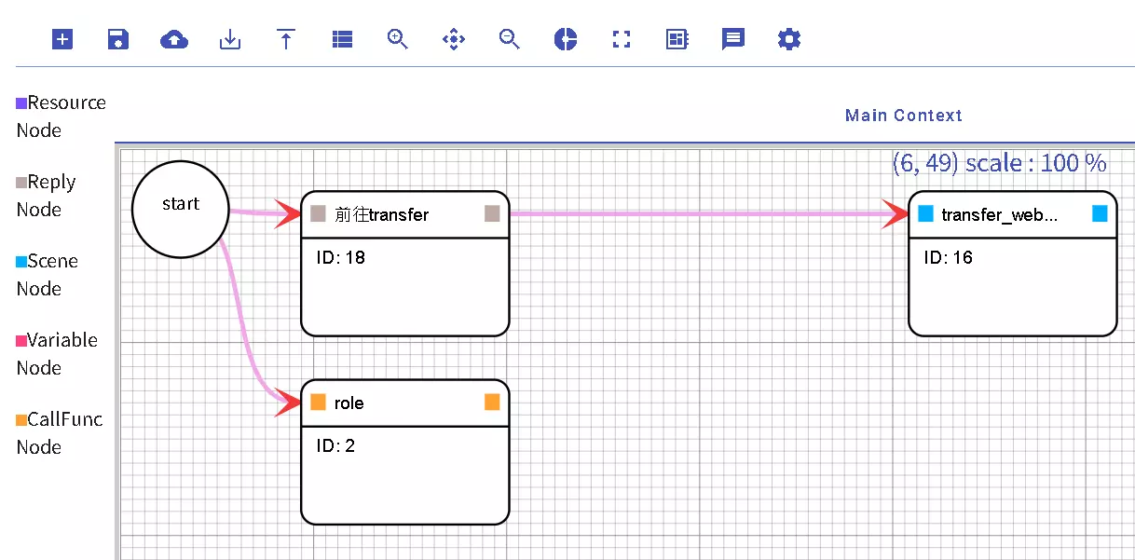Click the right blue port on transfer_web node

(1100, 214)
